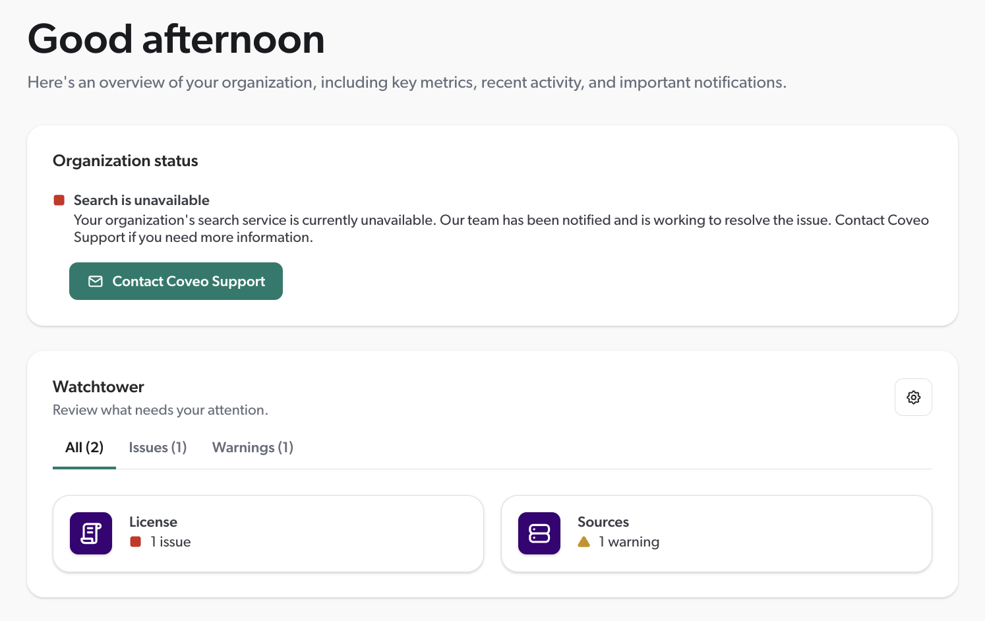Click the Organization status heading
The image size is (985, 621).
click(125, 161)
